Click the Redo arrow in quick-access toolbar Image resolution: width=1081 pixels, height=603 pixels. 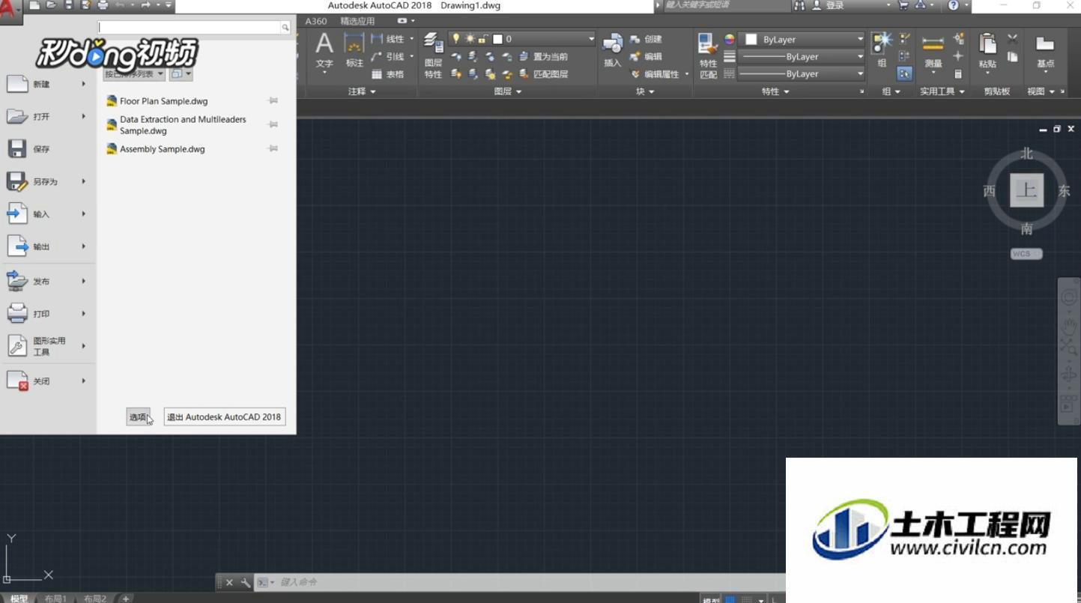tap(145, 5)
